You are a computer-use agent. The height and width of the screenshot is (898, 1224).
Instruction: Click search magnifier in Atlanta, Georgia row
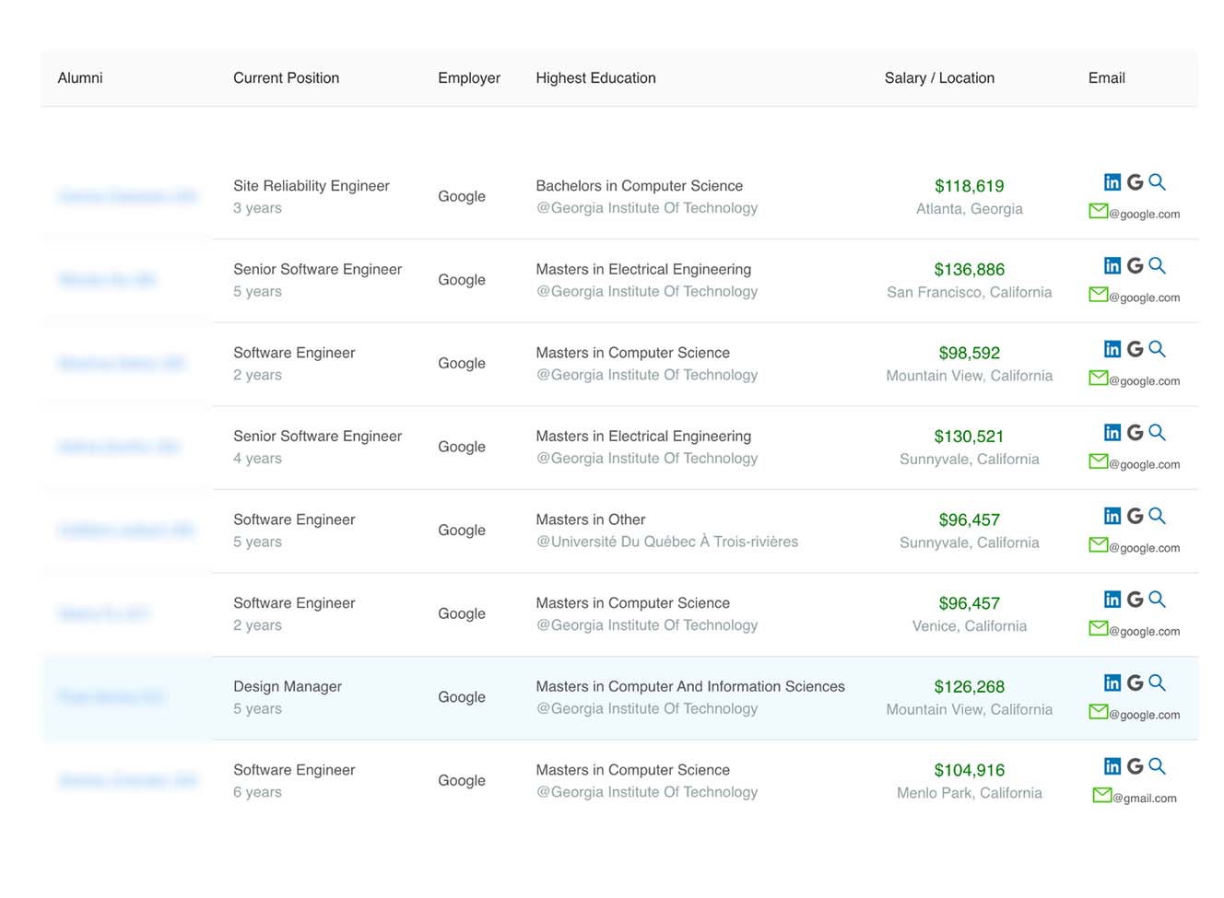(x=1157, y=182)
